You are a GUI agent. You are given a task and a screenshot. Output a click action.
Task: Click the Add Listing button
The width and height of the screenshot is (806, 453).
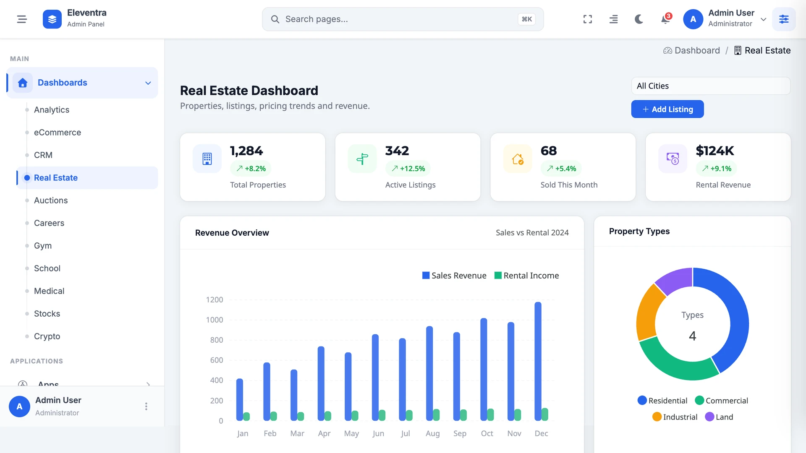tap(667, 109)
